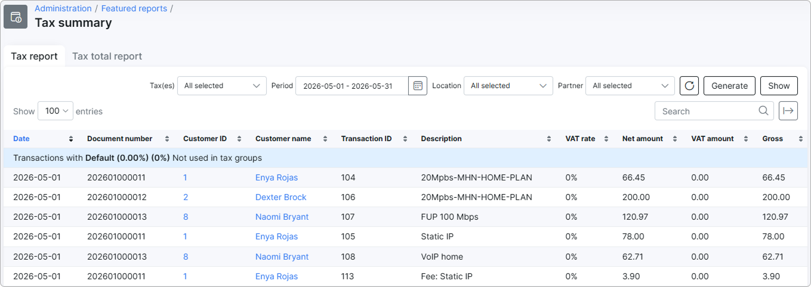Sort by Document number column arrows
The width and height of the screenshot is (811, 287).
168,139
